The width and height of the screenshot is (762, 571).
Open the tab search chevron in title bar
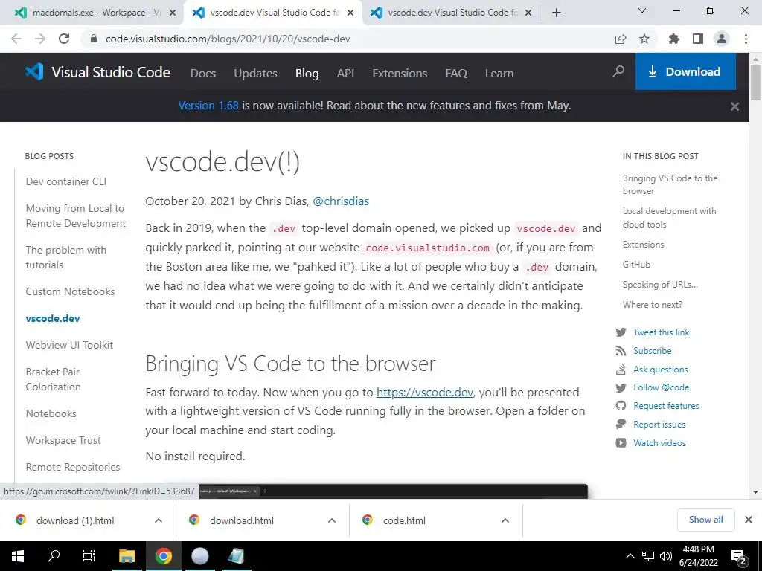coord(642,10)
